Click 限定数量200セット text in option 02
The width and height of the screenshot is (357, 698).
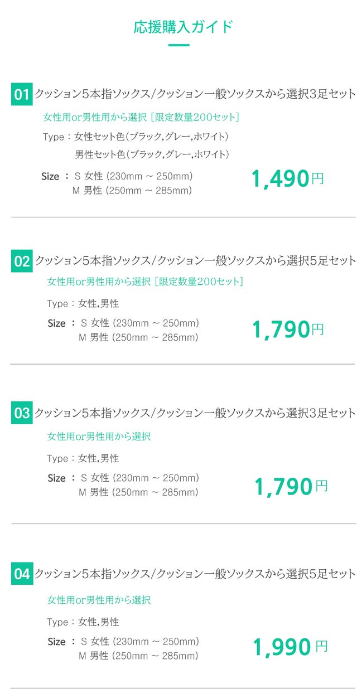199,282
